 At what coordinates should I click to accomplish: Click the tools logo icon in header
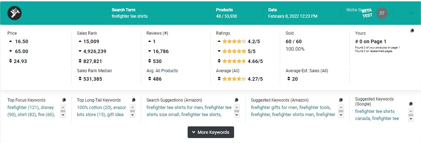pos(15,13)
